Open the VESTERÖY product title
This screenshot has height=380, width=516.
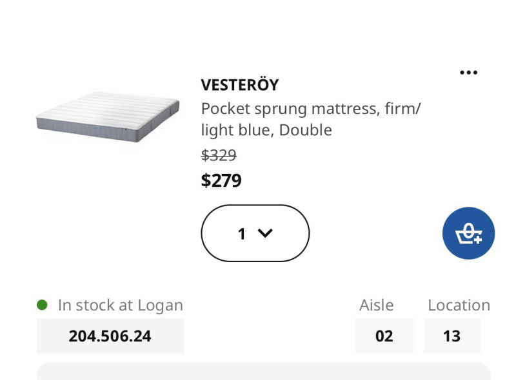click(x=240, y=85)
